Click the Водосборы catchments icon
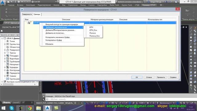Viewport: 197px width, 111px height. coord(7,59)
